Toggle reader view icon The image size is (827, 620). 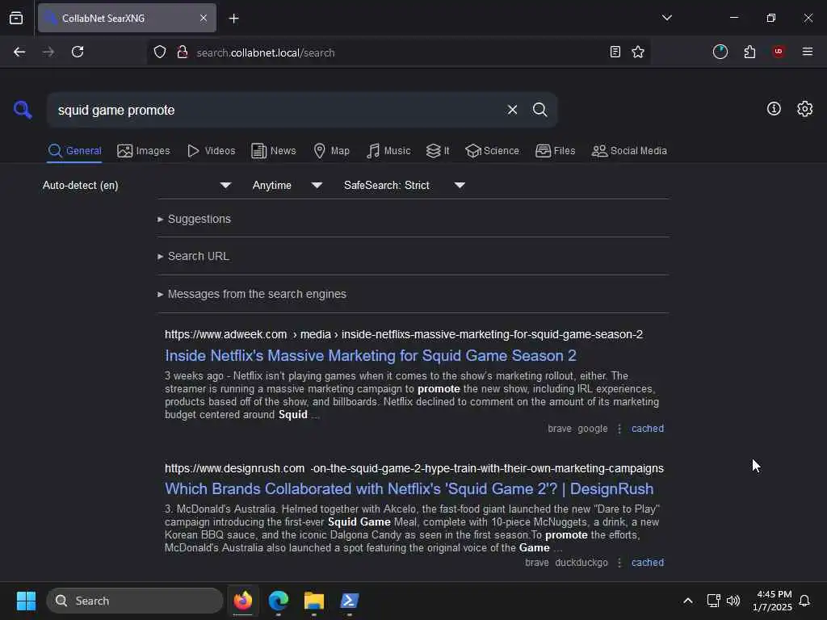coord(615,52)
